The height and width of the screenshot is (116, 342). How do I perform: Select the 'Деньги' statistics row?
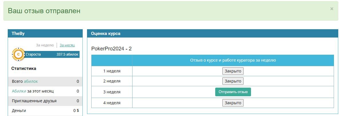tap(45, 111)
